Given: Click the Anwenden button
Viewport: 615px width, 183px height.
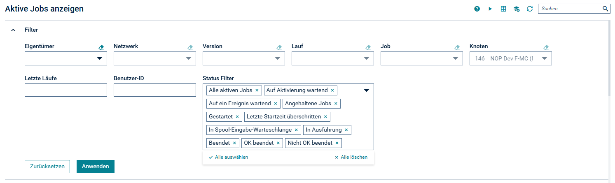Looking at the screenshot, I should [x=96, y=167].
